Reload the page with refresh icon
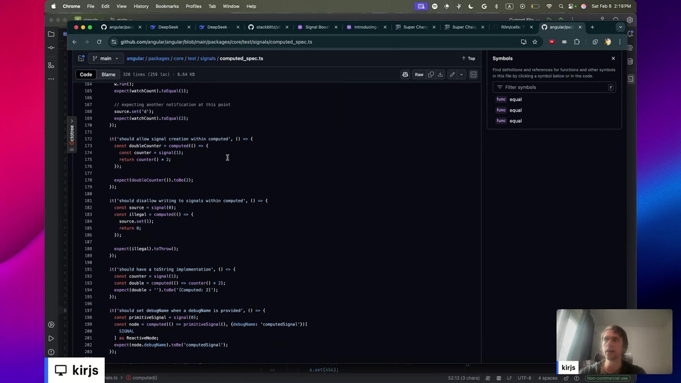 pos(99,41)
